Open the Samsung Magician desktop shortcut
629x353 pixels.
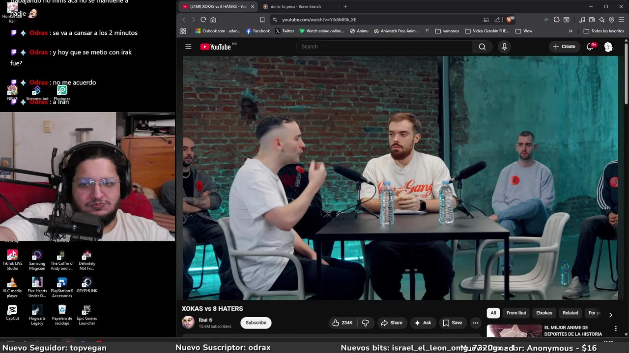(x=37, y=260)
